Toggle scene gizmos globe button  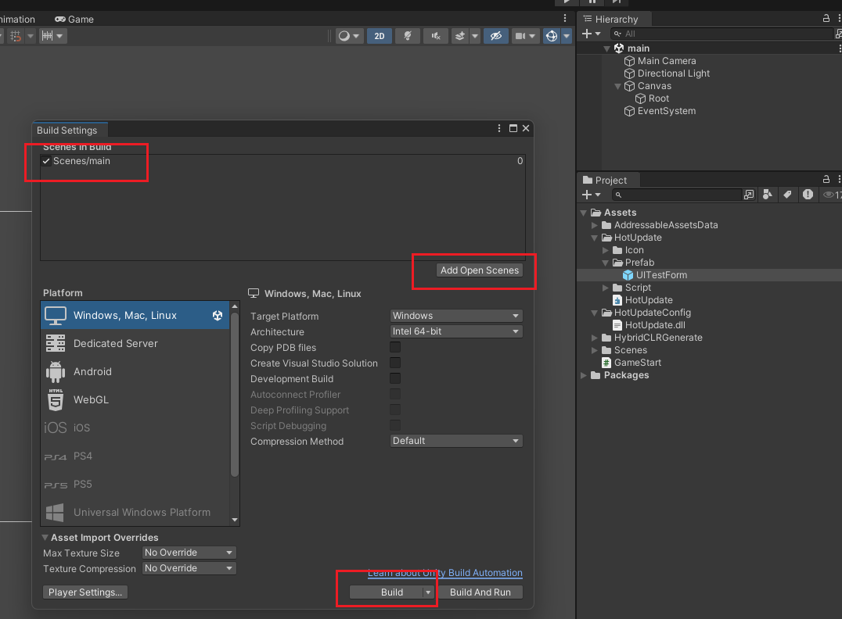click(552, 36)
